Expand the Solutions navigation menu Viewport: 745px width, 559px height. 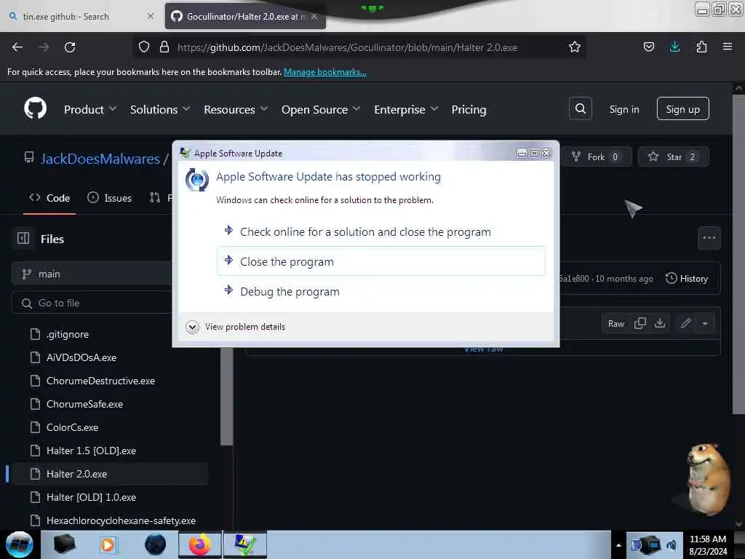click(160, 110)
